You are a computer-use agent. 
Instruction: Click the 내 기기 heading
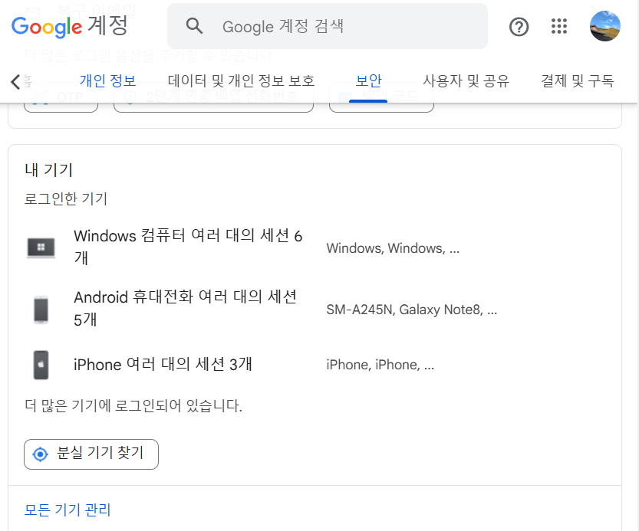point(48,170)
